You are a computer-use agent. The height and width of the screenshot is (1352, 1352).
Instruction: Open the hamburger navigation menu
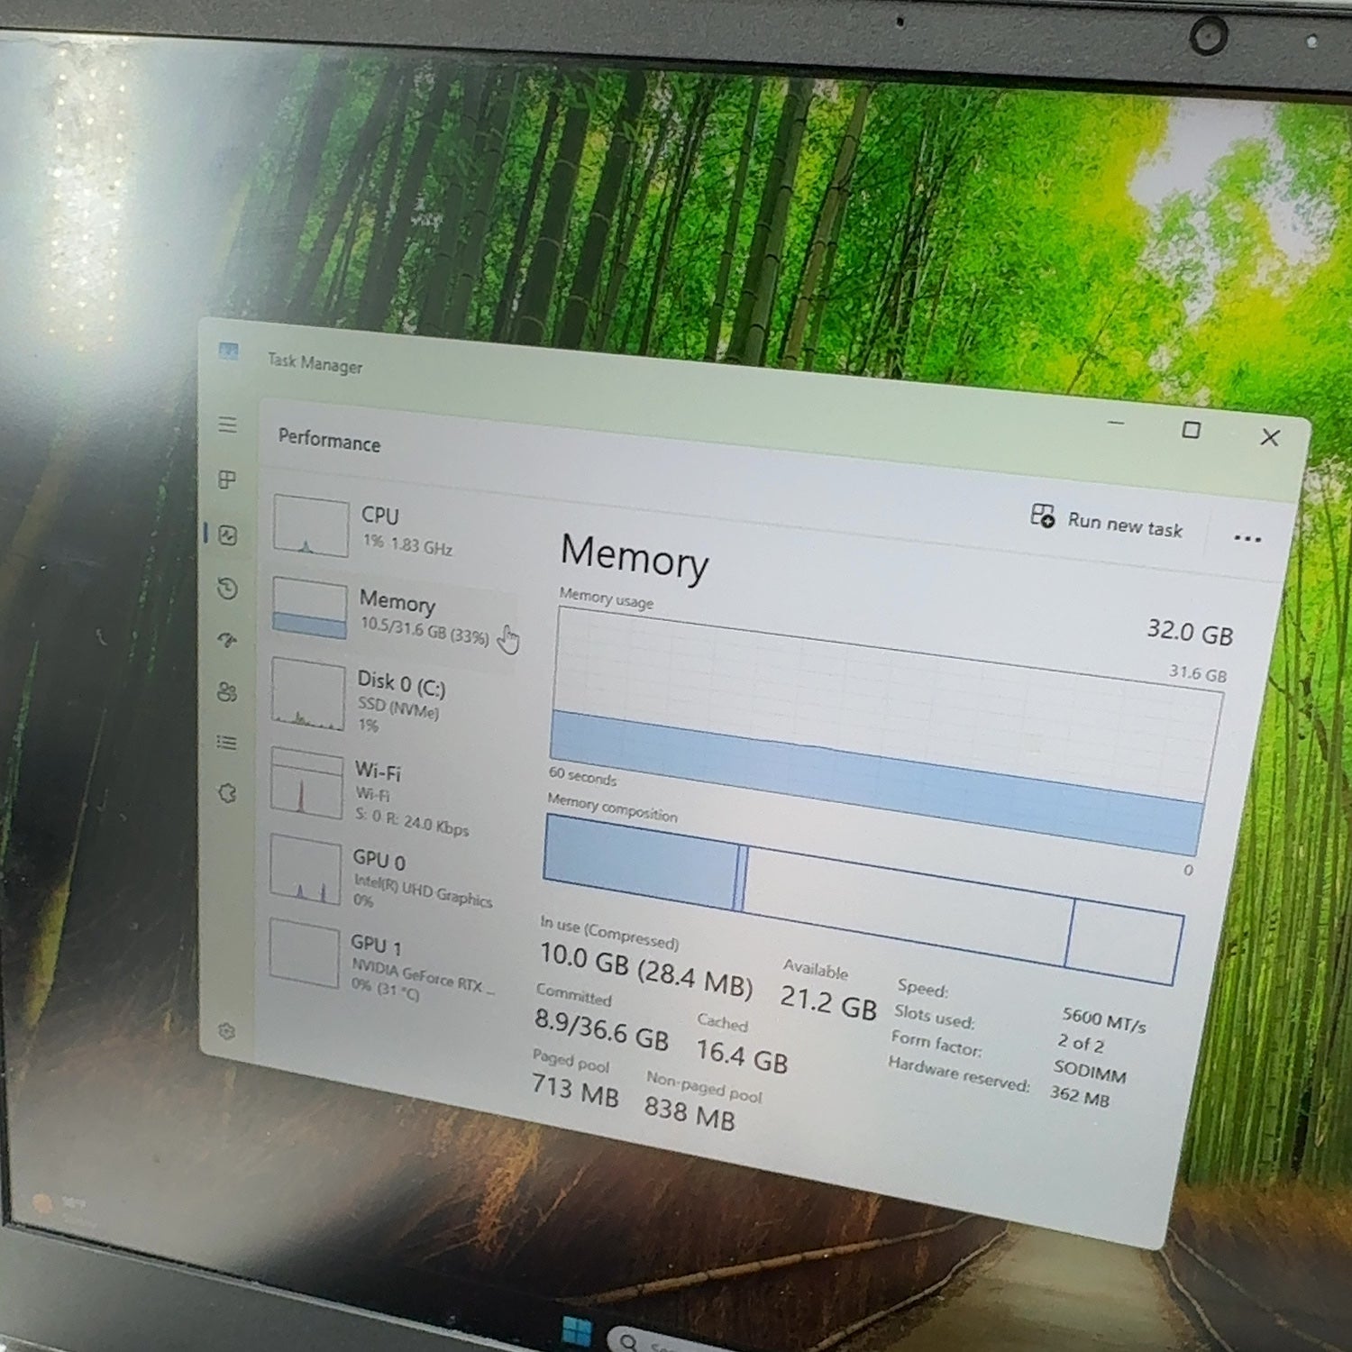[x=228, y=425]
